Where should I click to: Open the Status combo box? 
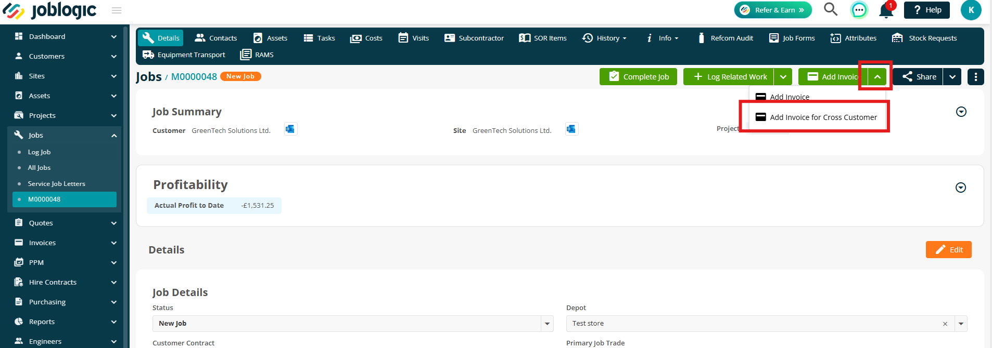[x=352, y=323]
